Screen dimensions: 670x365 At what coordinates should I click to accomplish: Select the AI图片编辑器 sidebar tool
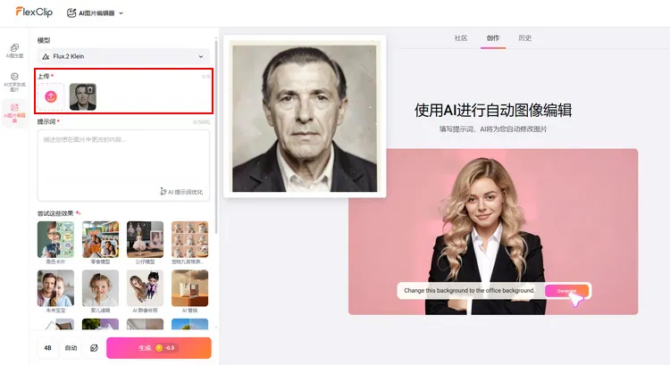[x=14, y=112]
